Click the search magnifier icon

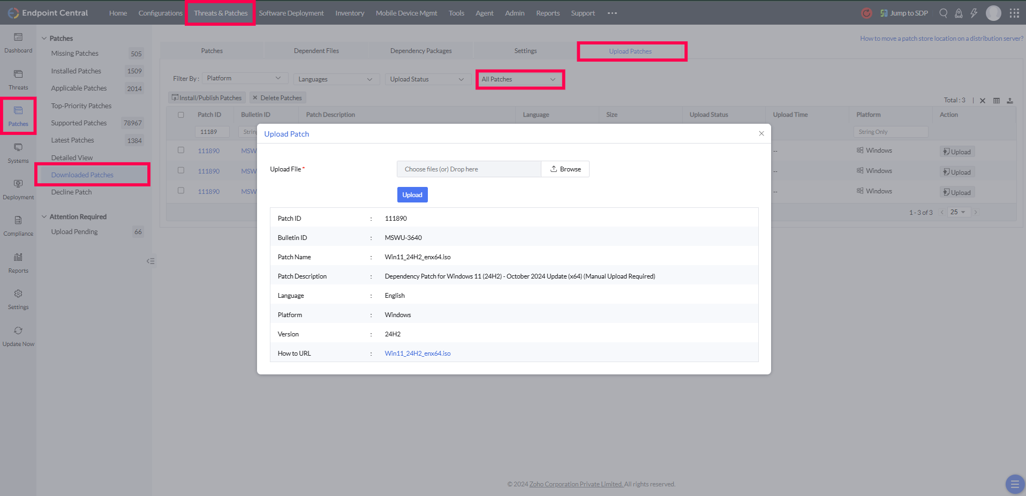tap(944, 13)
